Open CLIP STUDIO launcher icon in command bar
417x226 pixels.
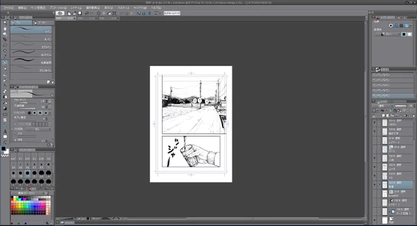(60, 13)
